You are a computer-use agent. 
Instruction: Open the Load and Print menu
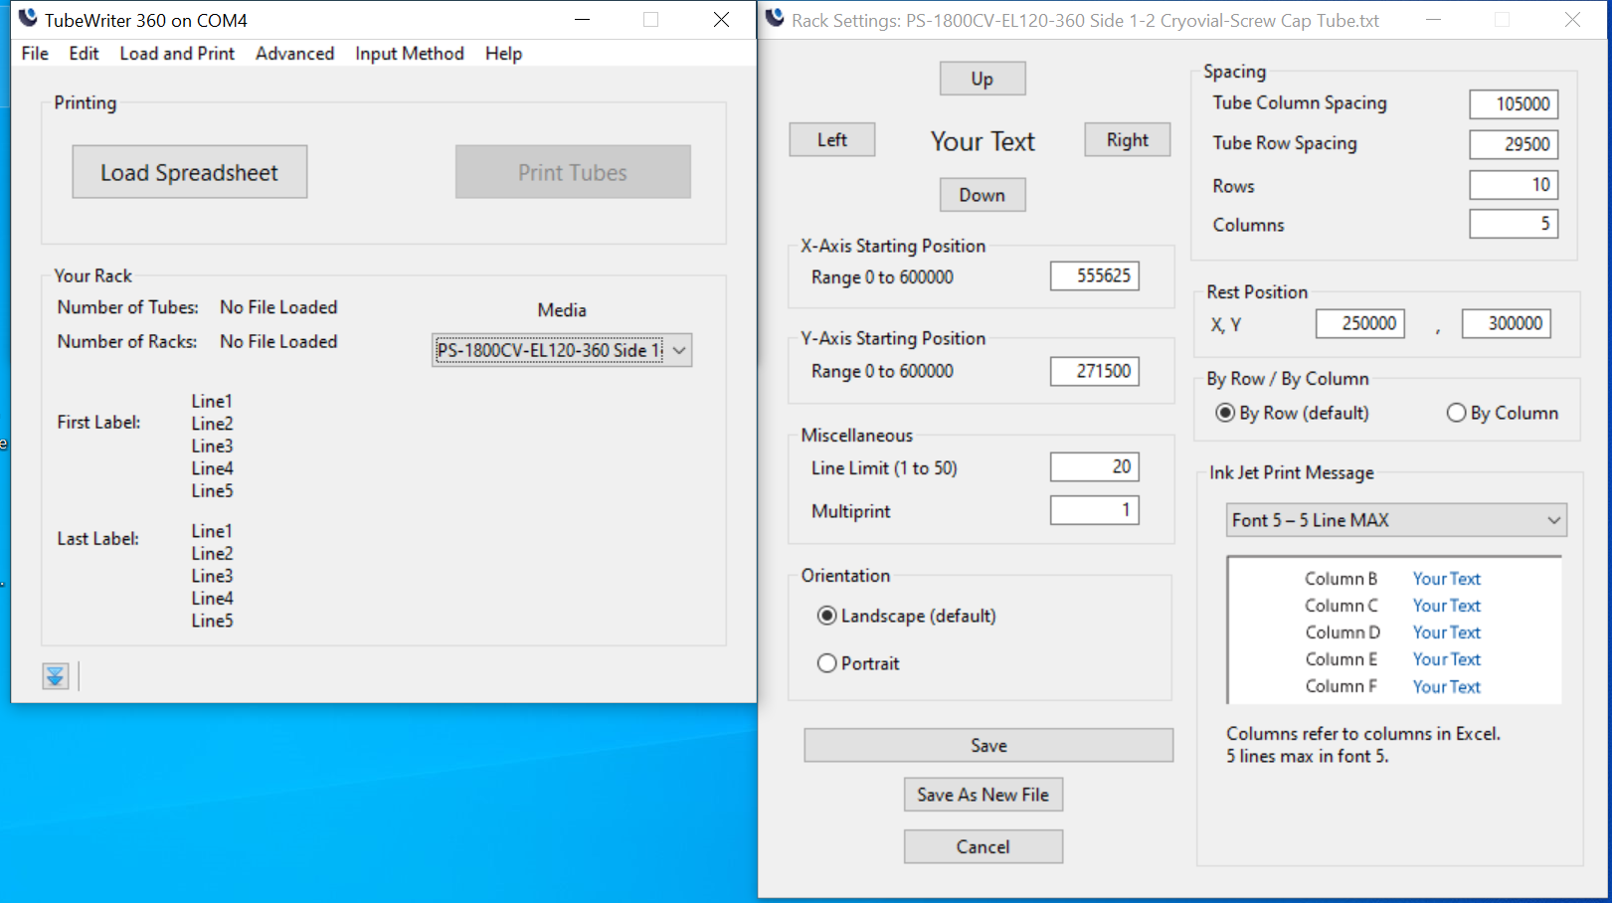(x=177, y=54)
